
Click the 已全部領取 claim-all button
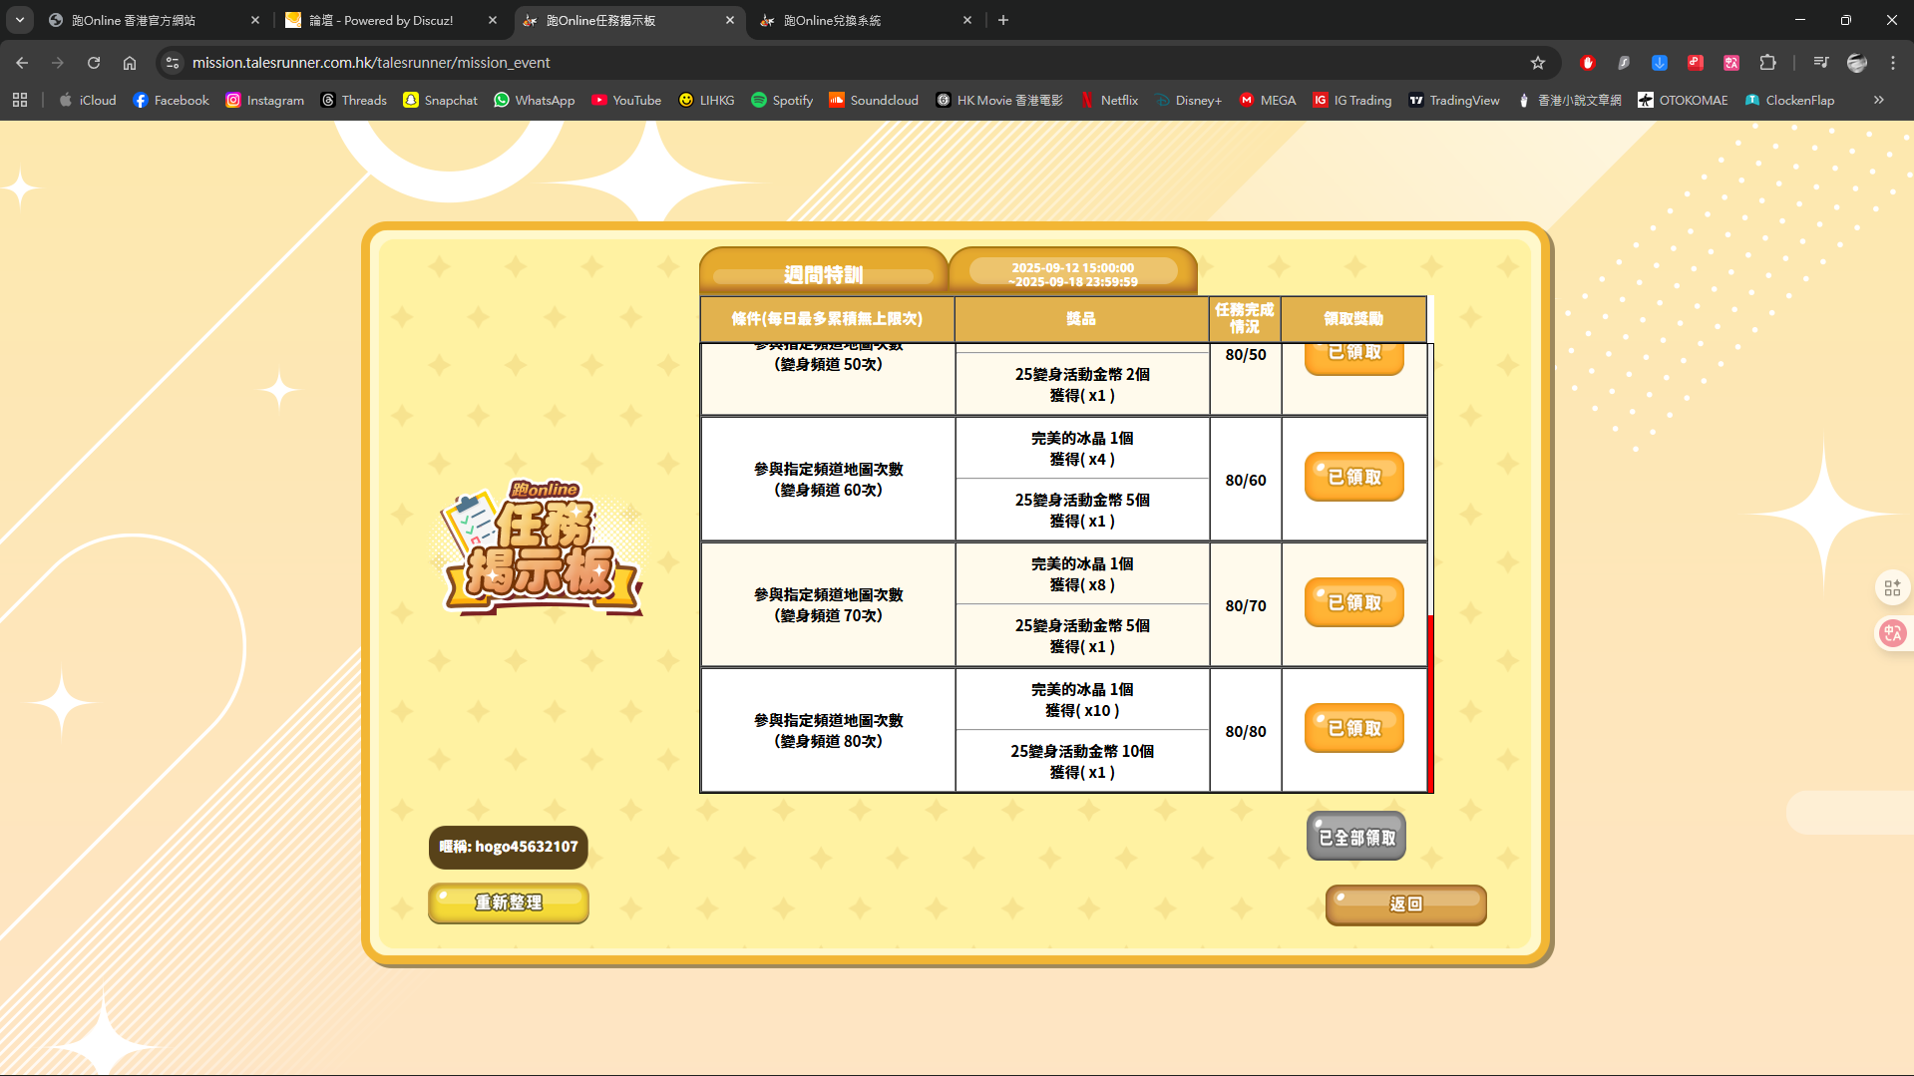1356,837
